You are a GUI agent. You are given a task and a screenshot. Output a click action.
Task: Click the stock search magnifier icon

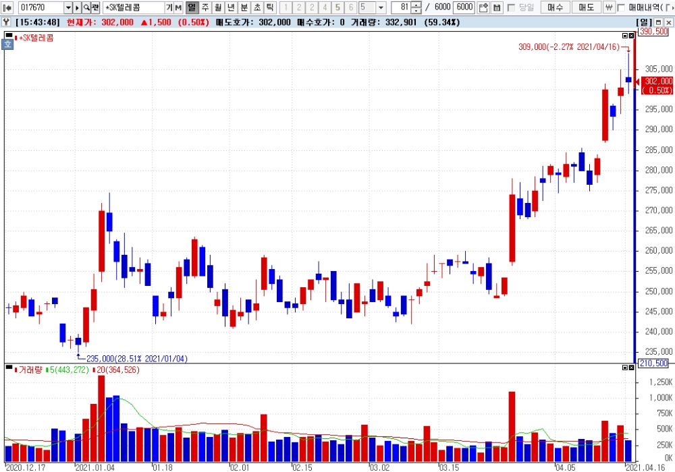[86, 7]
